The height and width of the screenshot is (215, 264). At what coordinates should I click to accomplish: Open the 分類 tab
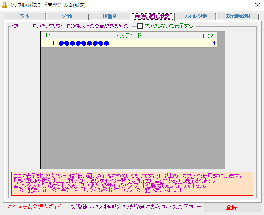click(67, 16)
